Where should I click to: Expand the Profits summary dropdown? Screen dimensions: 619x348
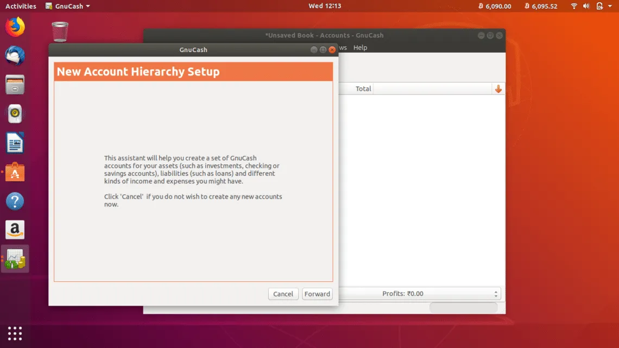[418, 294]
